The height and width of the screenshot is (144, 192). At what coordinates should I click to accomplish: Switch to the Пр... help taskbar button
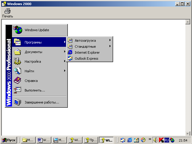pyautogui.click(x=91, y=140)
